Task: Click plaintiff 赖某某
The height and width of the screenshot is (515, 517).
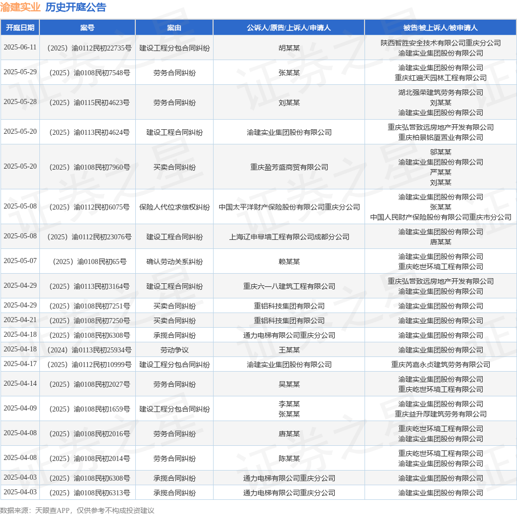Action: coord(289,262)
